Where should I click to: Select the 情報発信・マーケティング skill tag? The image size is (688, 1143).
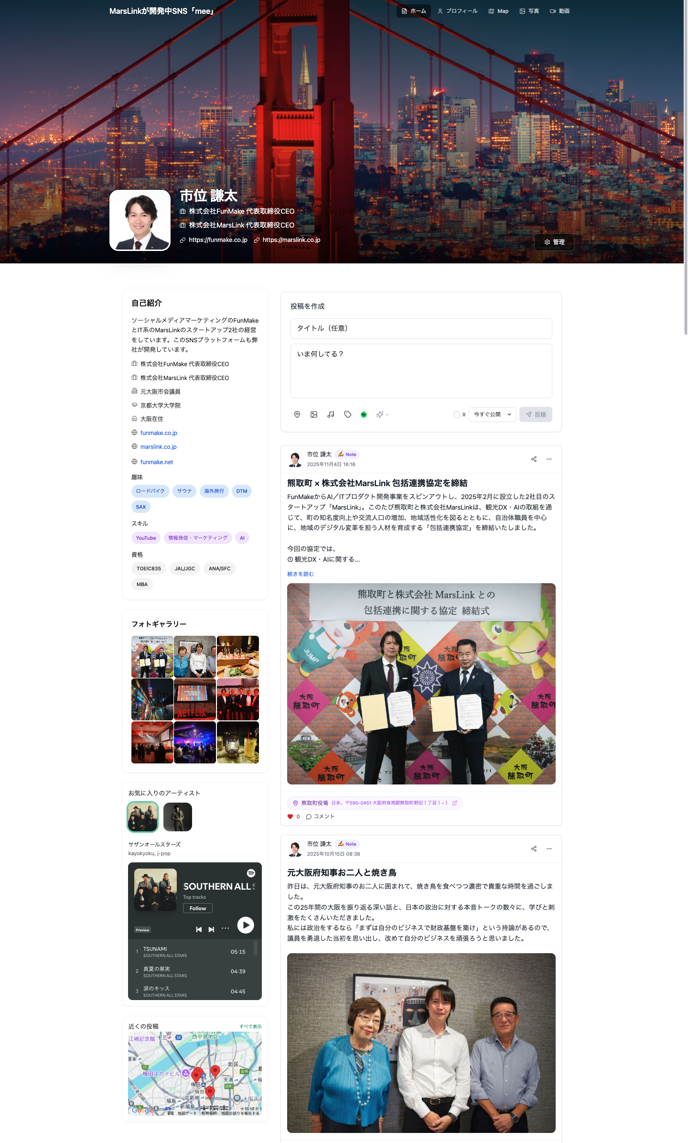pos(198,538)
